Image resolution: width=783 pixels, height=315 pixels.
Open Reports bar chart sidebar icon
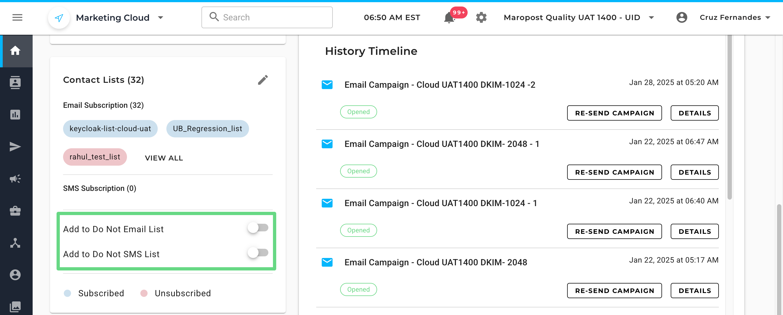coord(15,115)
